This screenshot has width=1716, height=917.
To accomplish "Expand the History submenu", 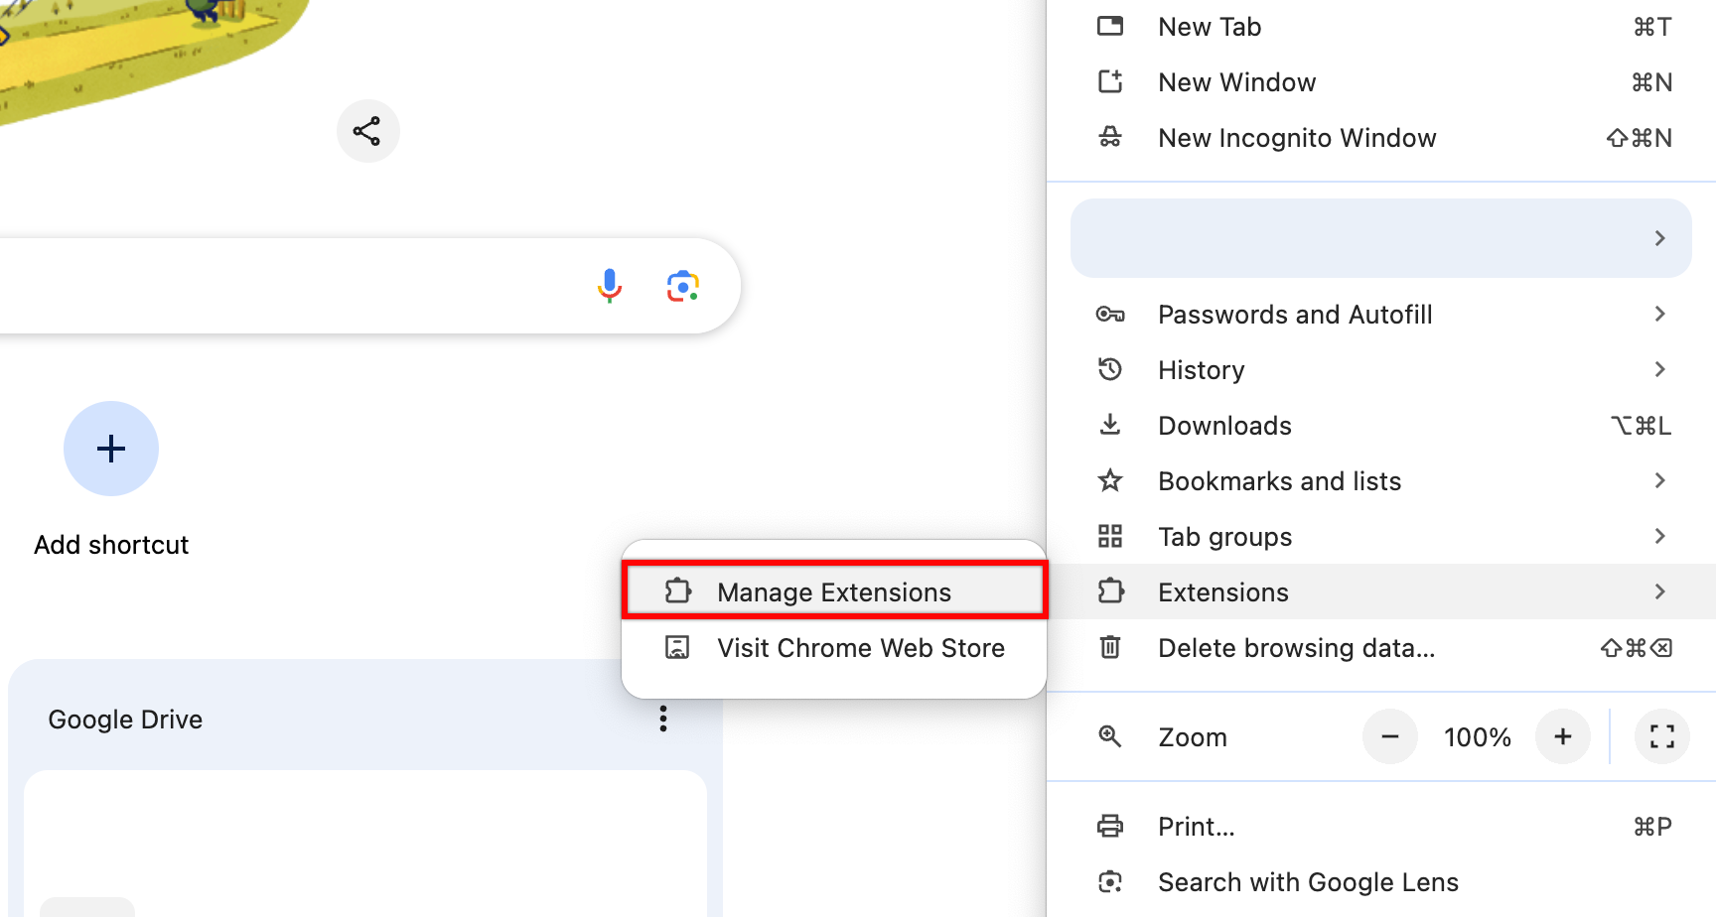I will [x=1659, y=369].
